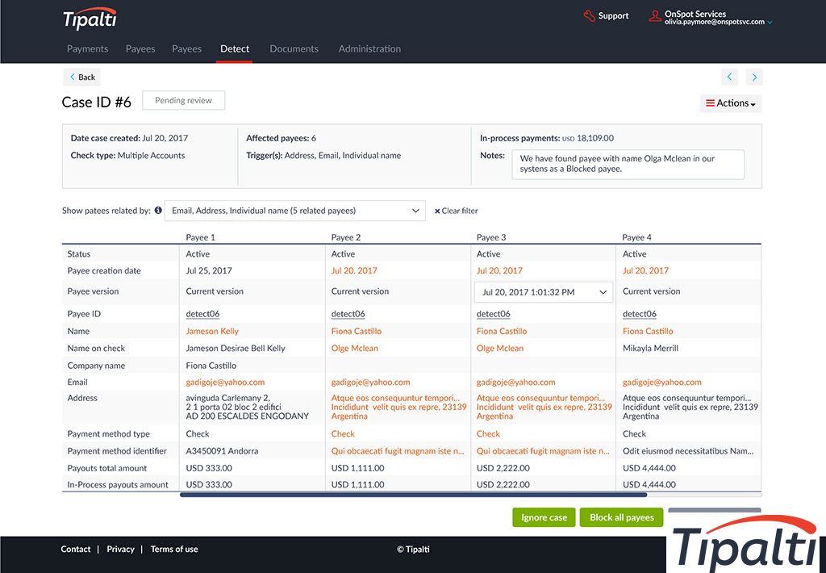Click the Privacy footer link
The image size is (826, 573).
pos(121,550)
